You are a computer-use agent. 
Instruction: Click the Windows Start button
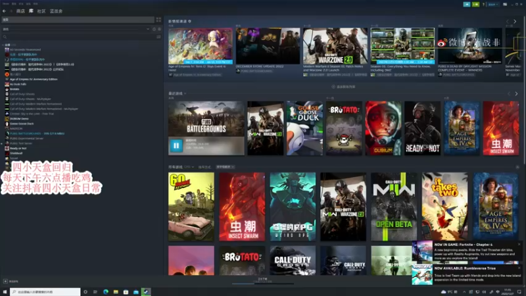[x=5, y=292]
